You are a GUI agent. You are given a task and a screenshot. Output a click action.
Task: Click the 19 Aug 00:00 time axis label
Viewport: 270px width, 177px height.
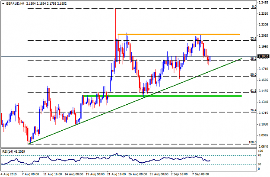[95, 174]
